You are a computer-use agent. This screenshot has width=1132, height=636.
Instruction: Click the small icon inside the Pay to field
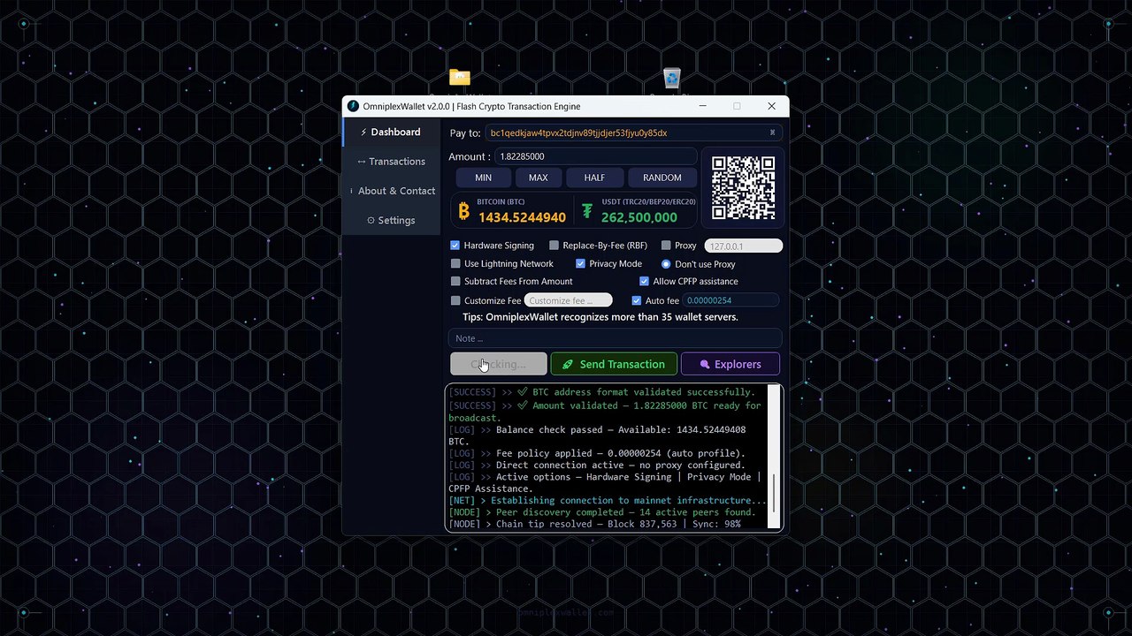coord(772,132)
